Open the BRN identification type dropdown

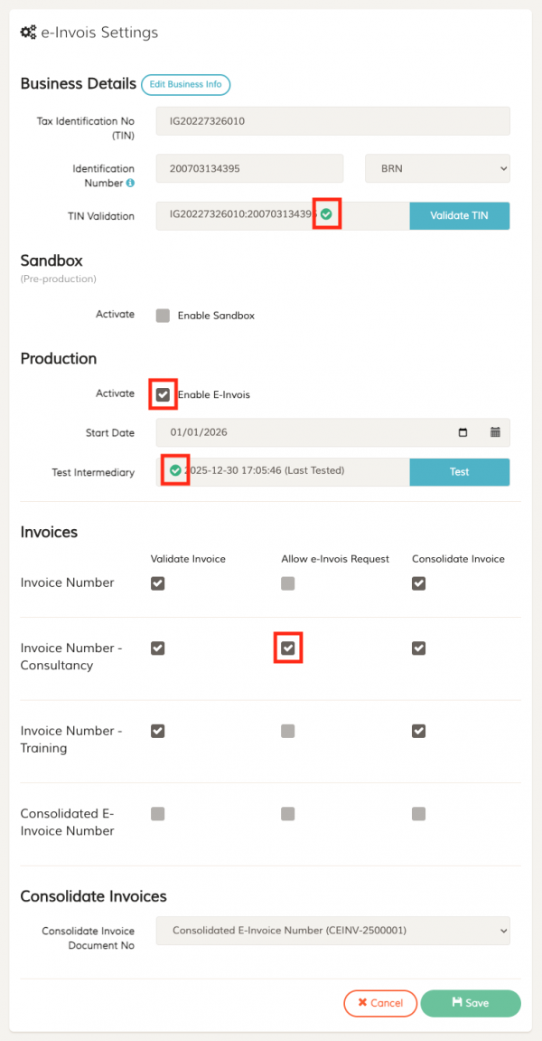(437, 168)
